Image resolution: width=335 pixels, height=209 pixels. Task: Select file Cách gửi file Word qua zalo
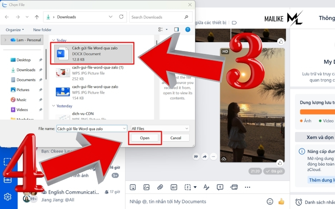coord(93,54)
